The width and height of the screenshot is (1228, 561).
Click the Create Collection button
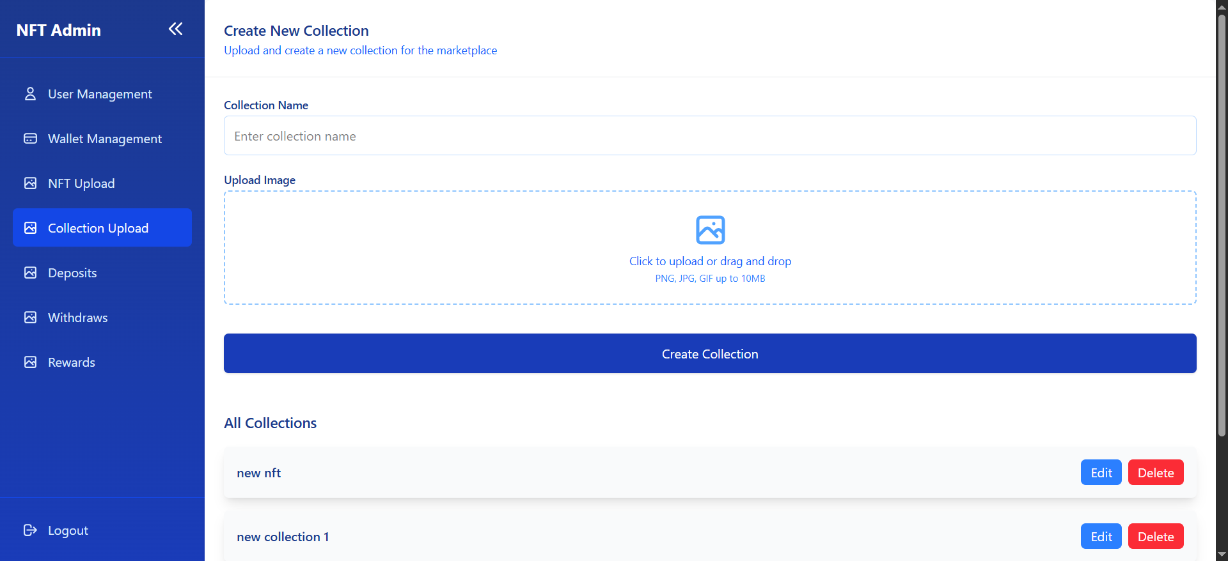(710, 353)
